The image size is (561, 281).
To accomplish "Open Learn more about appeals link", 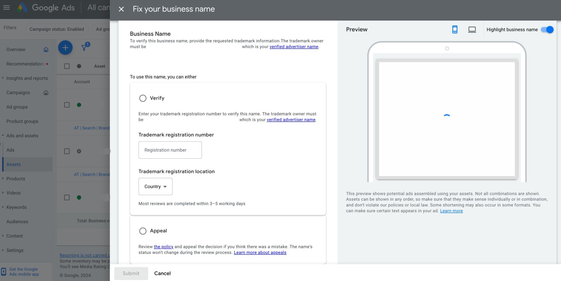I will (x=260, y=252).
